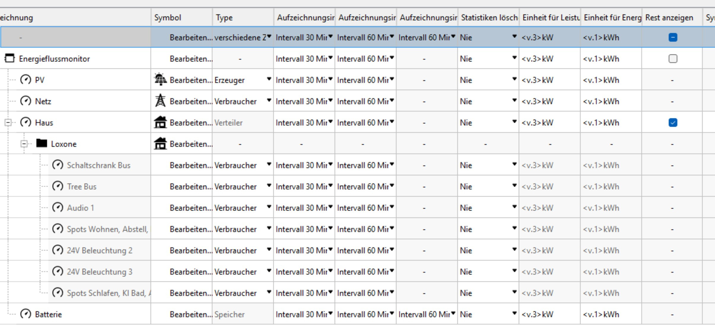Select the Loxone folder icon
The image size is (715, 334).
point(42,143)
